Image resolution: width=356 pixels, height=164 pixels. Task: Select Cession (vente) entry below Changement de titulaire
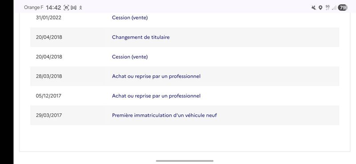pyautogui.click(x=130, y=57)
